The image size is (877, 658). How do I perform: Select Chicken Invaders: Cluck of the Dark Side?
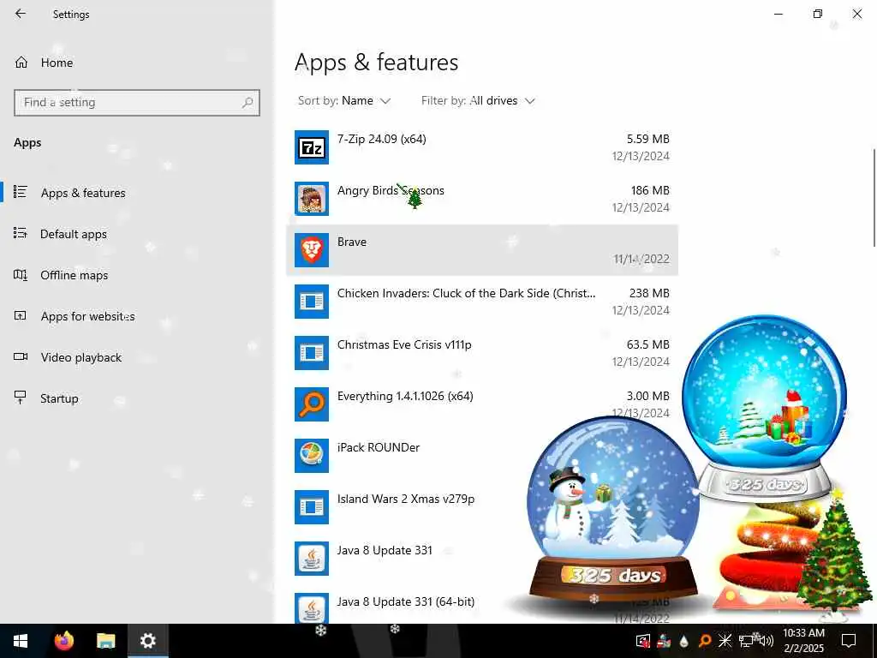(467, 294)
